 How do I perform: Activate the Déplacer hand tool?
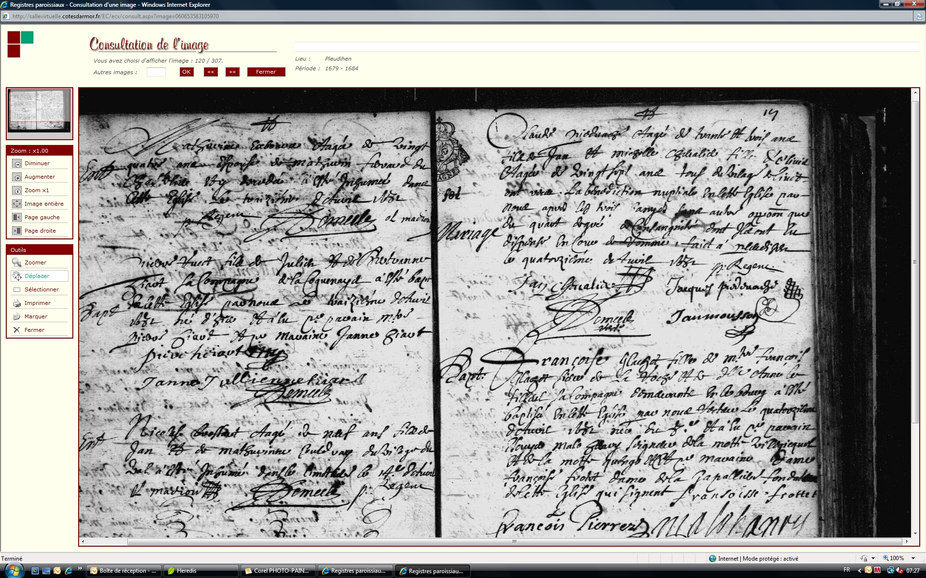coord(17,276)
